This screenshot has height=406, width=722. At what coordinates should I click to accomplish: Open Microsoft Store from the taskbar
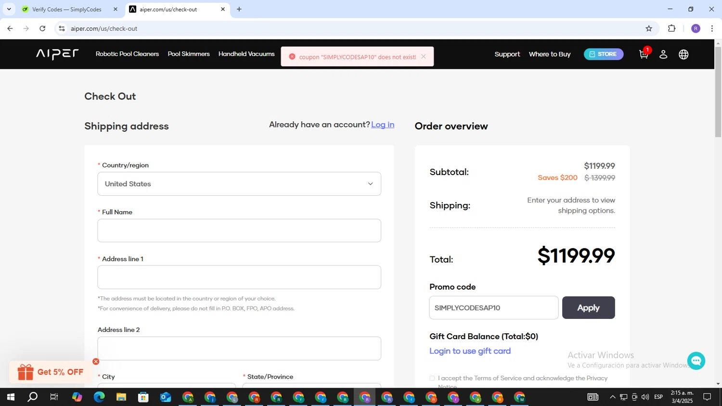[x=143, y=397]
